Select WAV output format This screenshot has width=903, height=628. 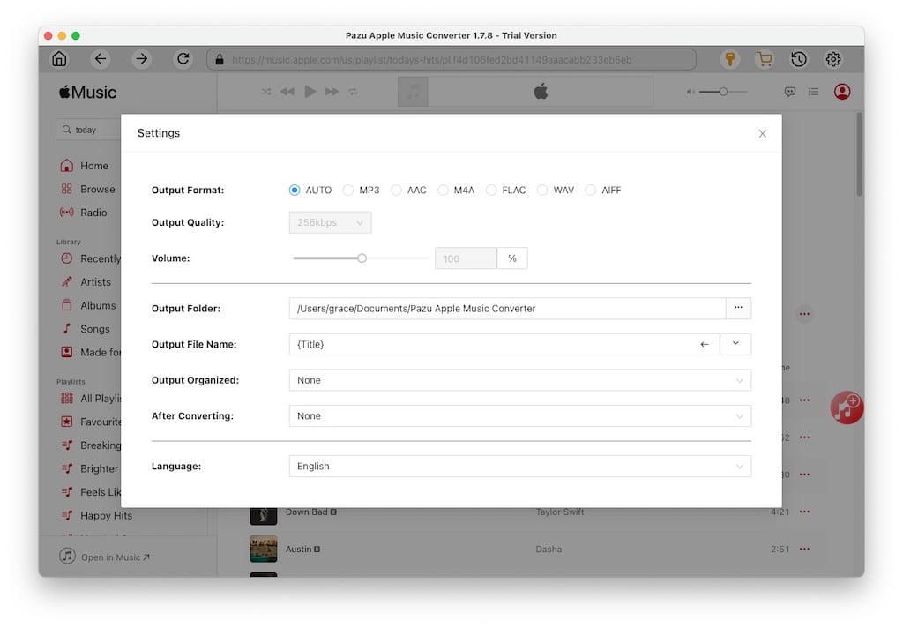click(542, 191)
